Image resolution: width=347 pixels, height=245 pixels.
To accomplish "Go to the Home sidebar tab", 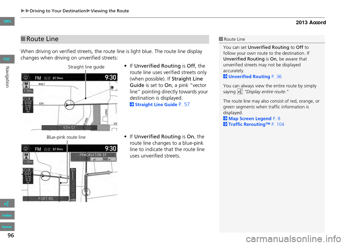I will (x=7, y=227).
